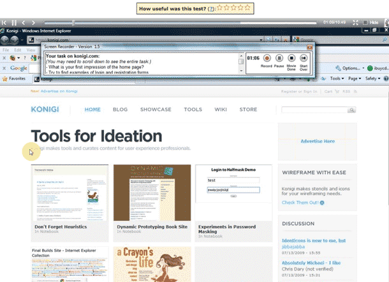Open Experiments in Password Masking title

point(227,229)
